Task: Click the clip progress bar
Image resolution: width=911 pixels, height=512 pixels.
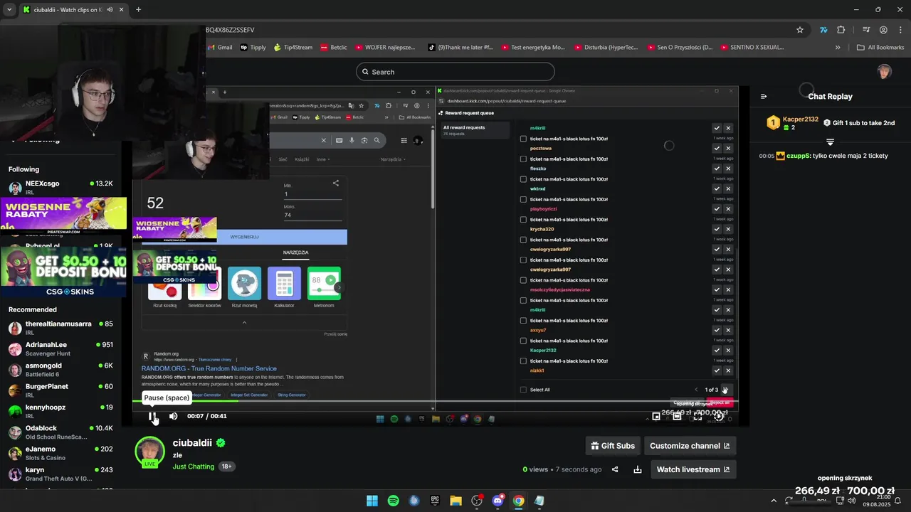Action: click(x=435, y=402)
